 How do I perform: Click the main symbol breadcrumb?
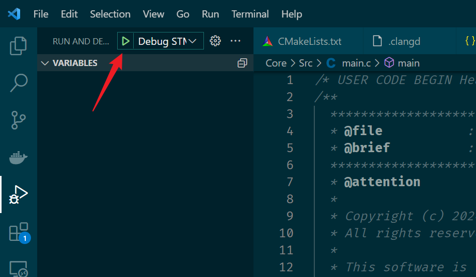(x=408, y=63)
